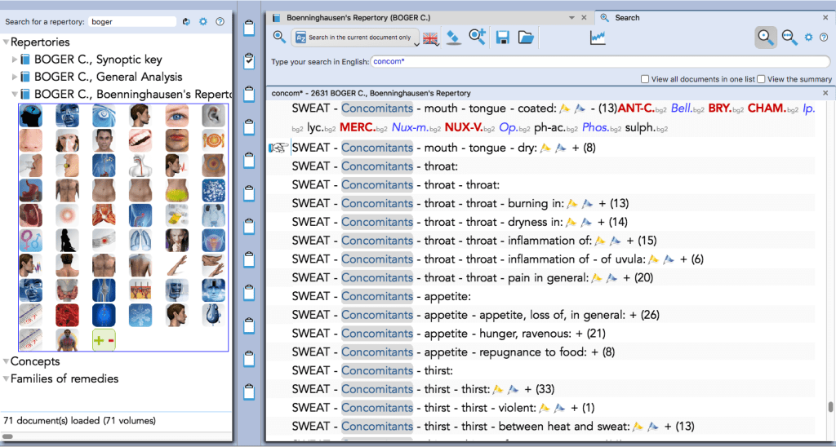Open the skin cross-section chapter icon
This screenshot has height=447, width=836.
[x=140, y=290]
